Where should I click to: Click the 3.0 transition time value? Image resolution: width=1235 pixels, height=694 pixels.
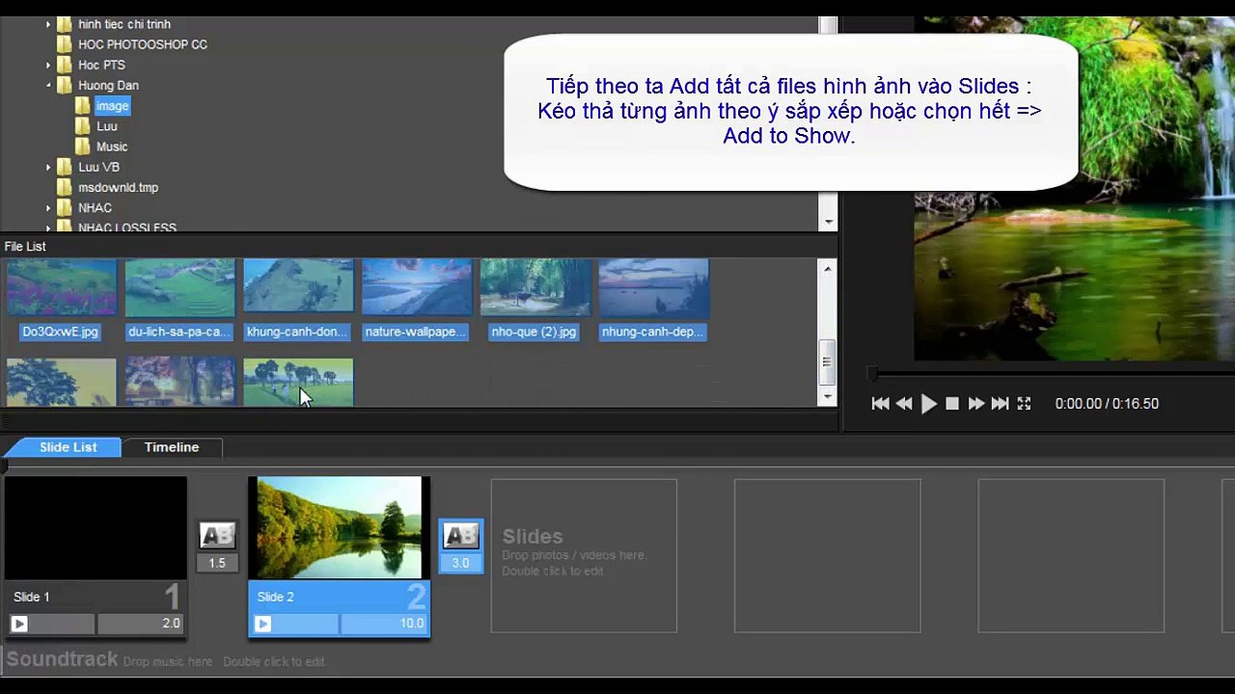coord(460,563)
